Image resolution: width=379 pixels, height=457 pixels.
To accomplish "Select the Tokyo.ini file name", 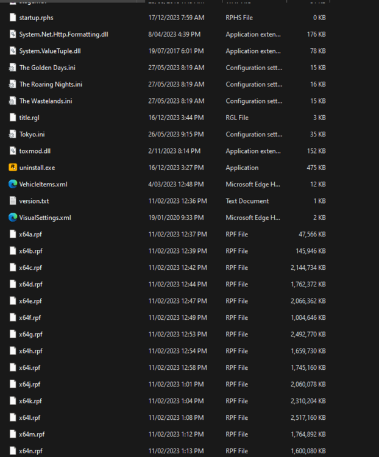I will point(32,135).
